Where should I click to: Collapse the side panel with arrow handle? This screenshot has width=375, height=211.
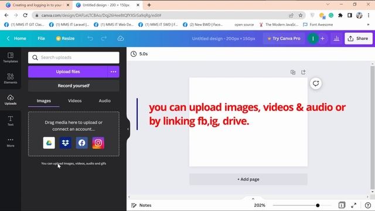[128, 129]
